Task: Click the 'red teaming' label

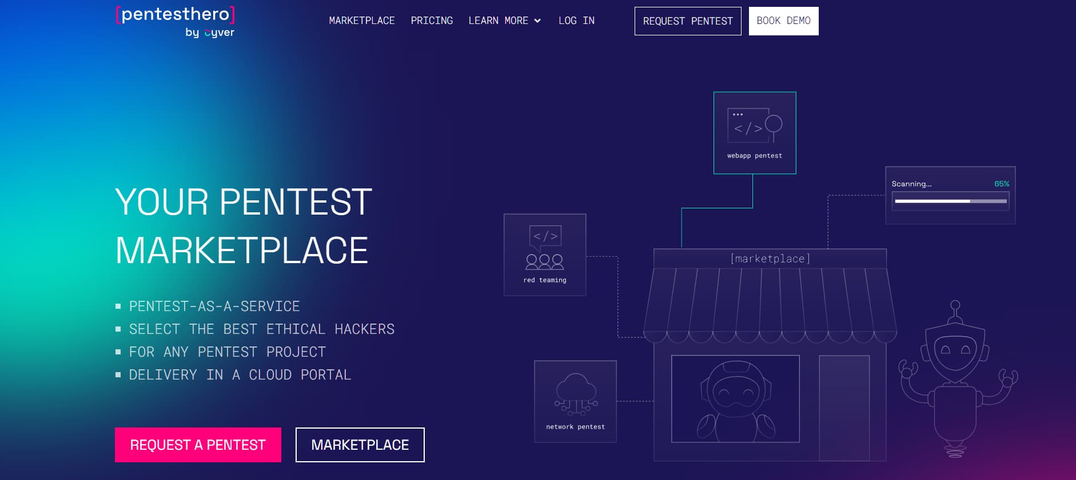Action: pos(545,280)
